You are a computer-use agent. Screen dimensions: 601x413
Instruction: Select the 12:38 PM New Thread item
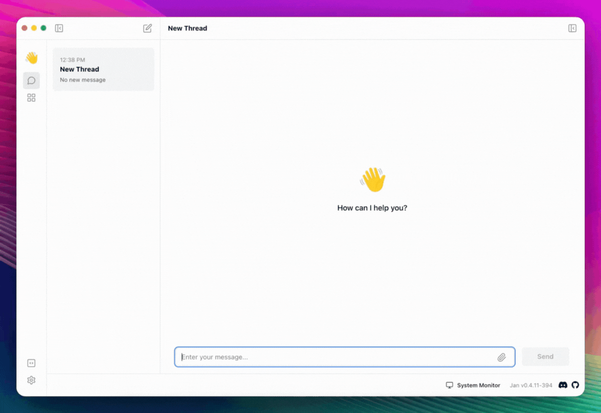tap(103, 69)
